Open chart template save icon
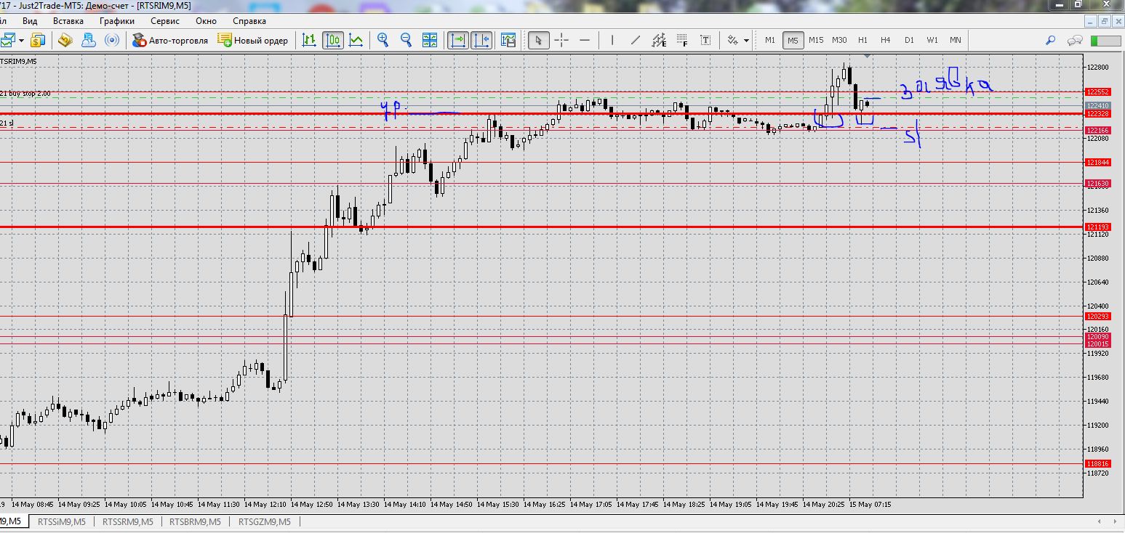This screenshot has height=533, width=1125. (508, 40)
